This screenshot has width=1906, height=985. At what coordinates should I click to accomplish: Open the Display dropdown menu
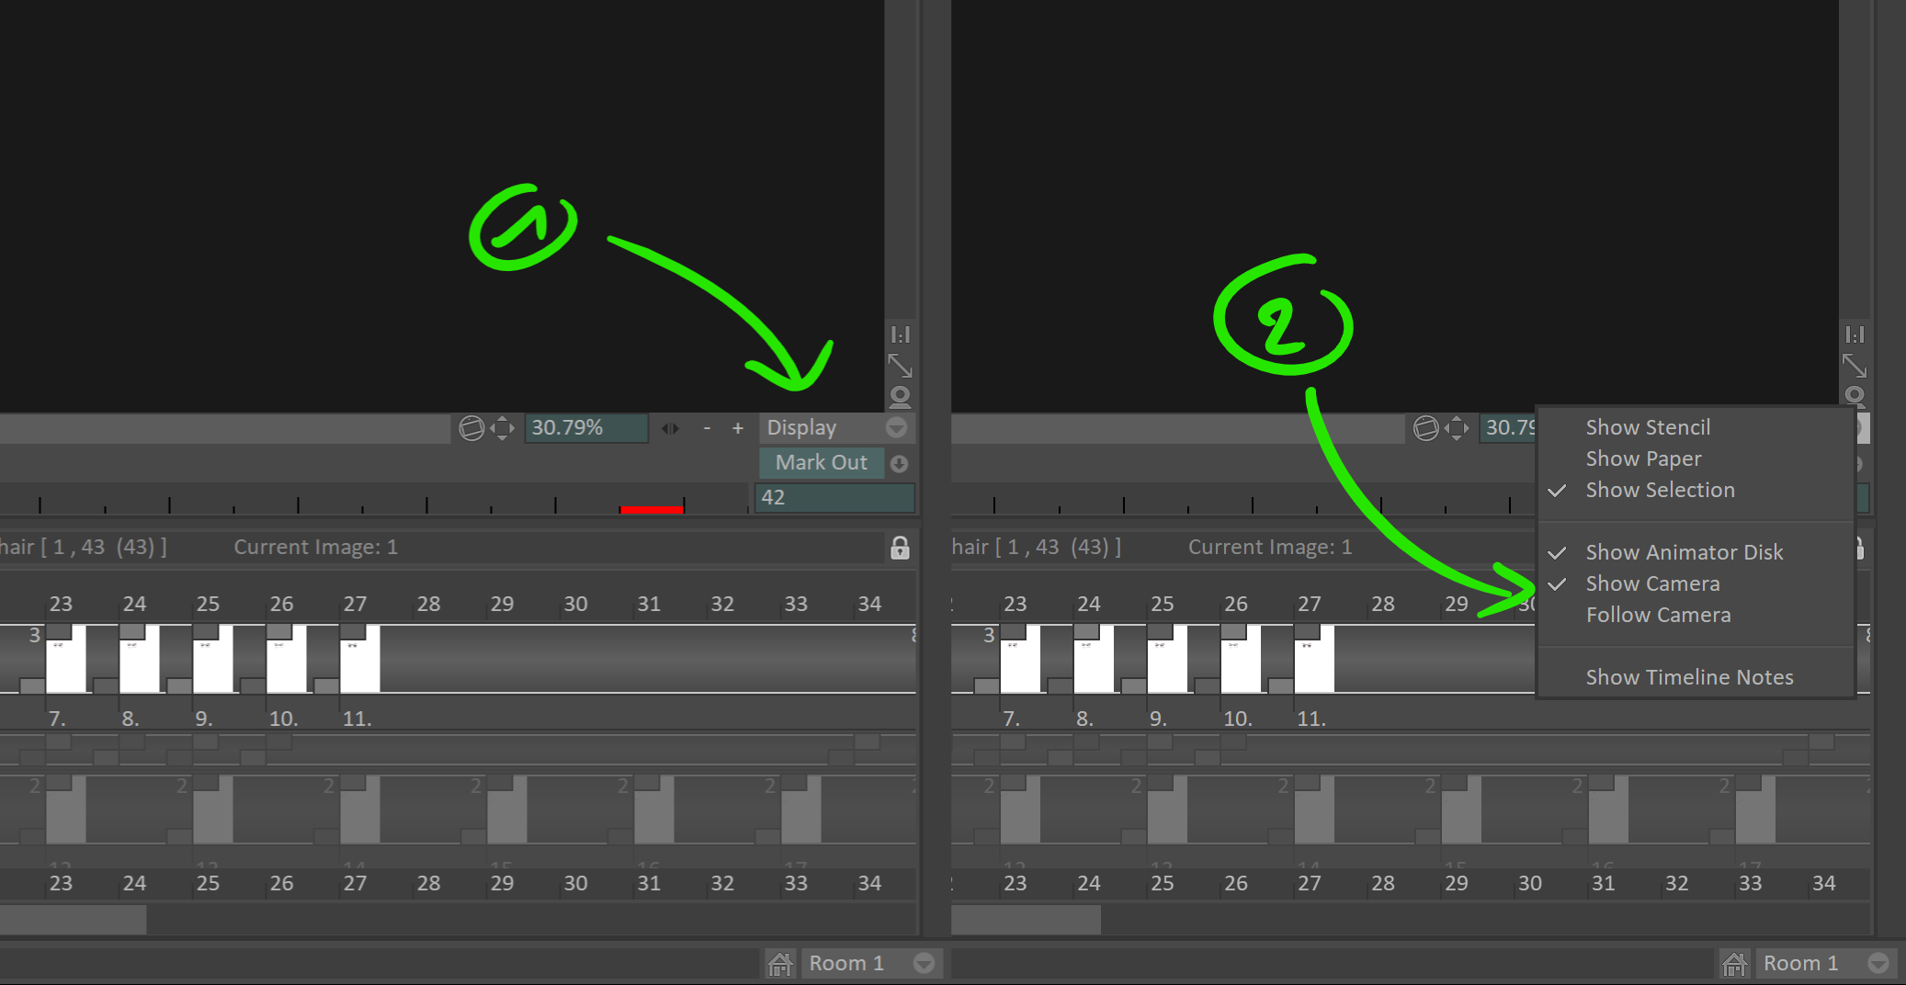pyautogui.click(x=836, y=428)
